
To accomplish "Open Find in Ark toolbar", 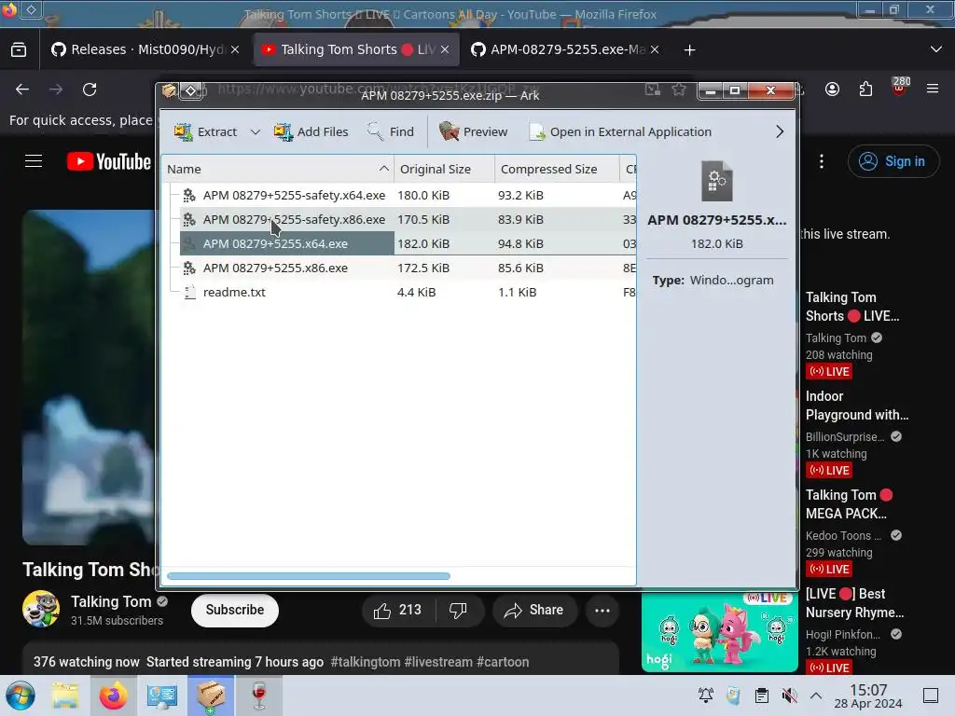I will coord(391,131).
